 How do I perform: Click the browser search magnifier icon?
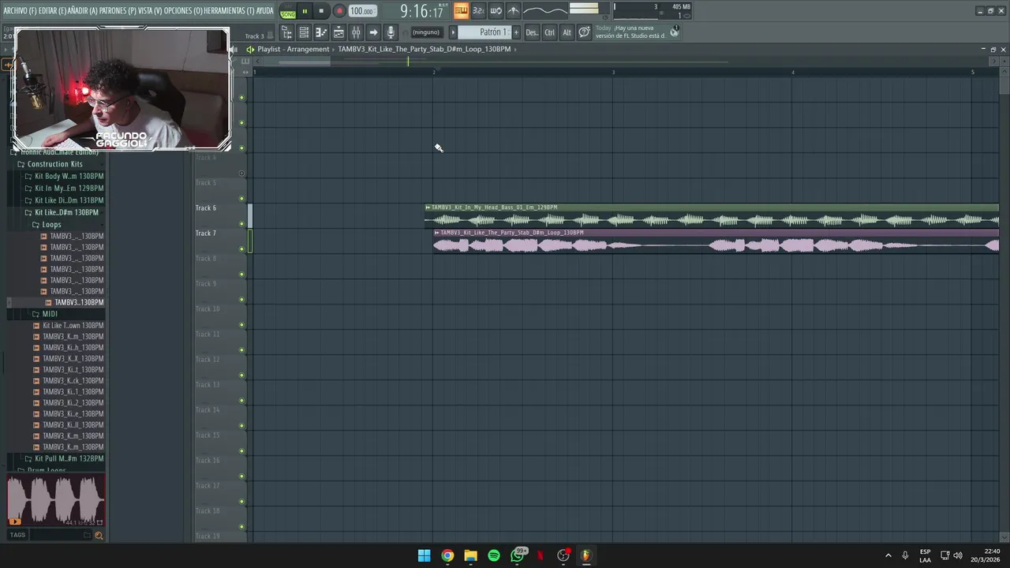pos(99,536)
